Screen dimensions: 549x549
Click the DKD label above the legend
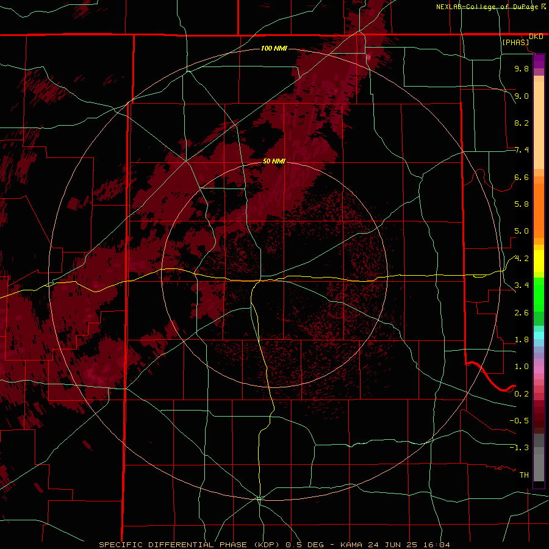tap(536, 37)
